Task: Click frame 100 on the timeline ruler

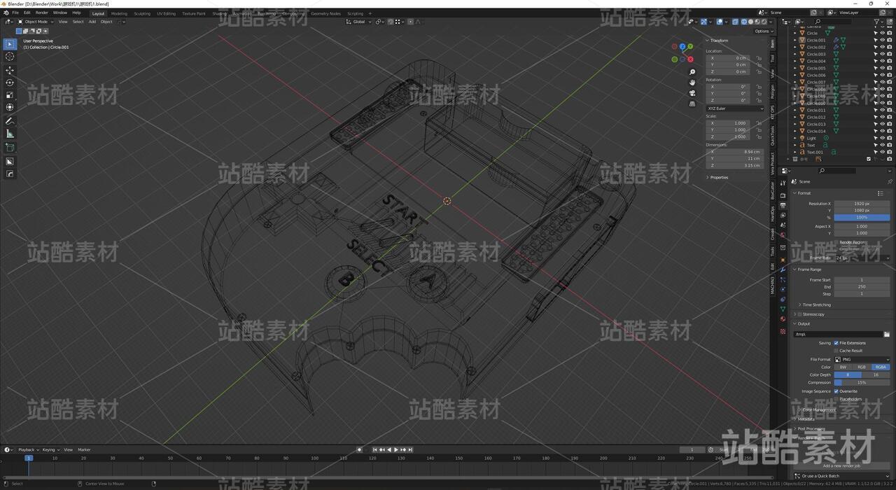Action: click(x=314, y=458)
